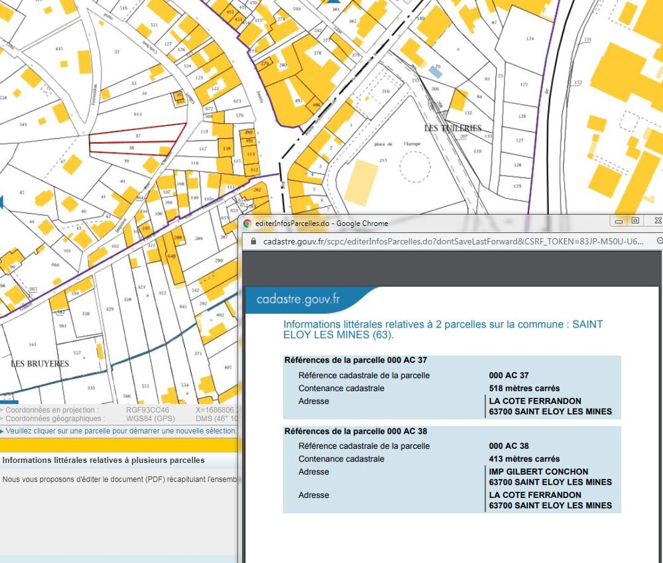Image resolution: width=663 pixels, height=563 pixels.
Task: Click parcel 613 on the map
Action: [x=137, y=114]
